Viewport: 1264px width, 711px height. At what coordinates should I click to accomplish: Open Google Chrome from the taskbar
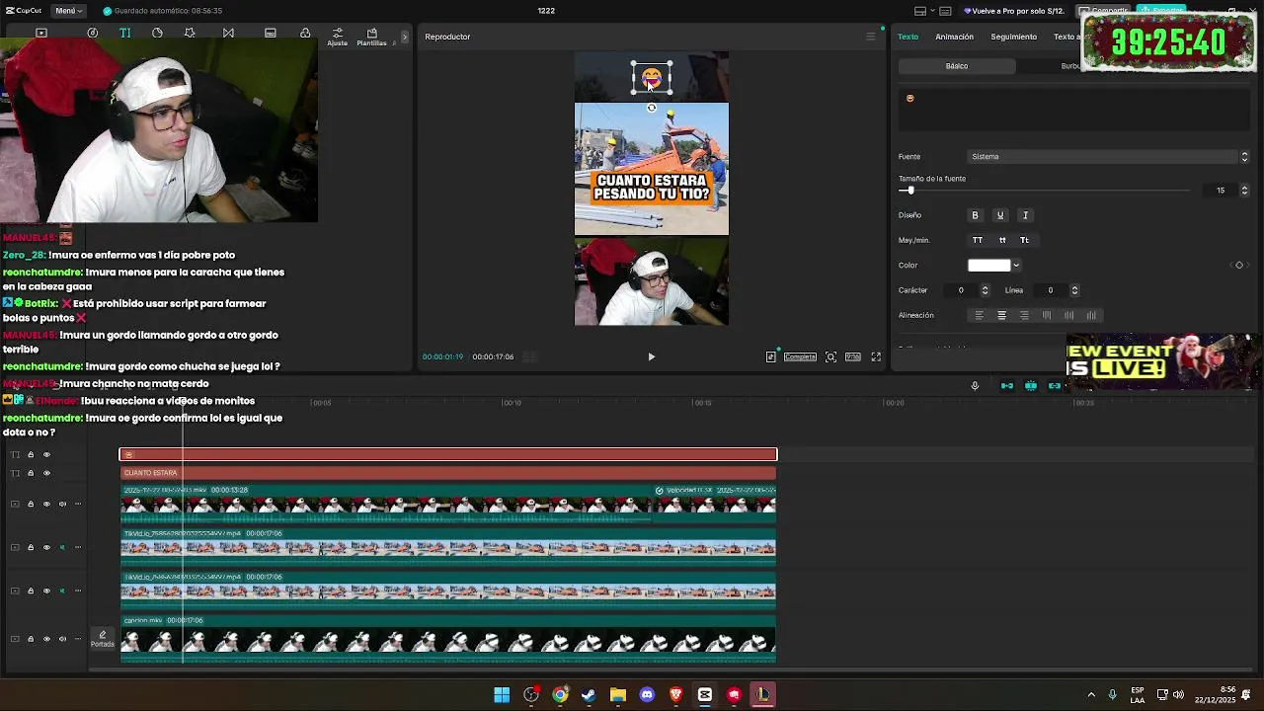[x=560, y=695]
